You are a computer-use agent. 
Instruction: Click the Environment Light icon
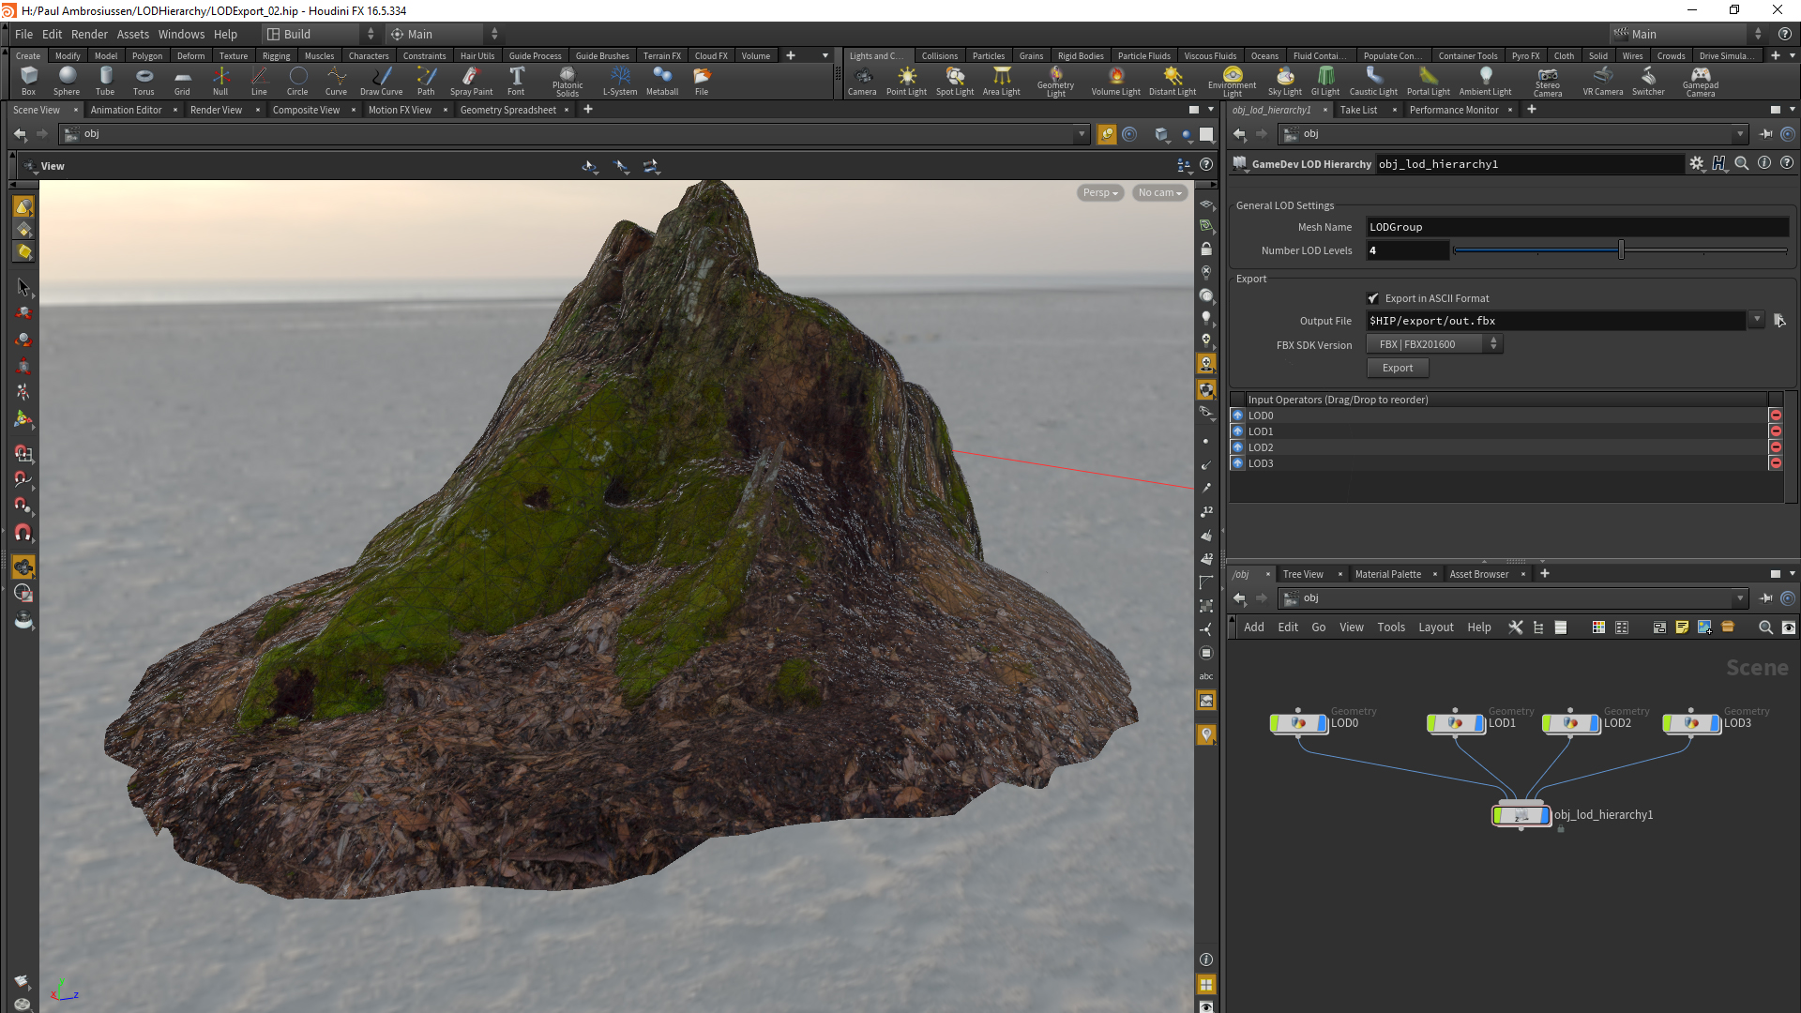[x=1230, y=75]
